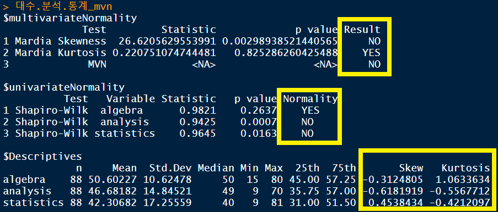The width and height of the screenshot is (498, 212).
Task: Click max value 81 for statistics
Action: [x=277, y=203]
